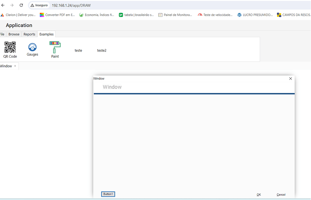Click Button1 in the dialog
Image resolution: width=311 pixels, height=200 pixels.
click(x=108, y=194)
